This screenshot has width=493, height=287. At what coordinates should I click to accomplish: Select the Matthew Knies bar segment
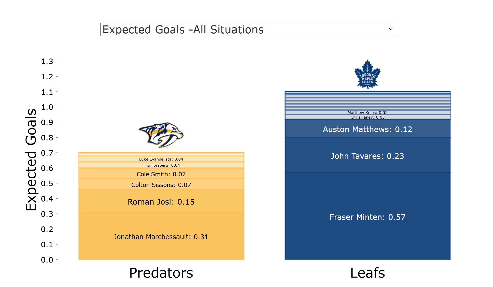point(367,112)
